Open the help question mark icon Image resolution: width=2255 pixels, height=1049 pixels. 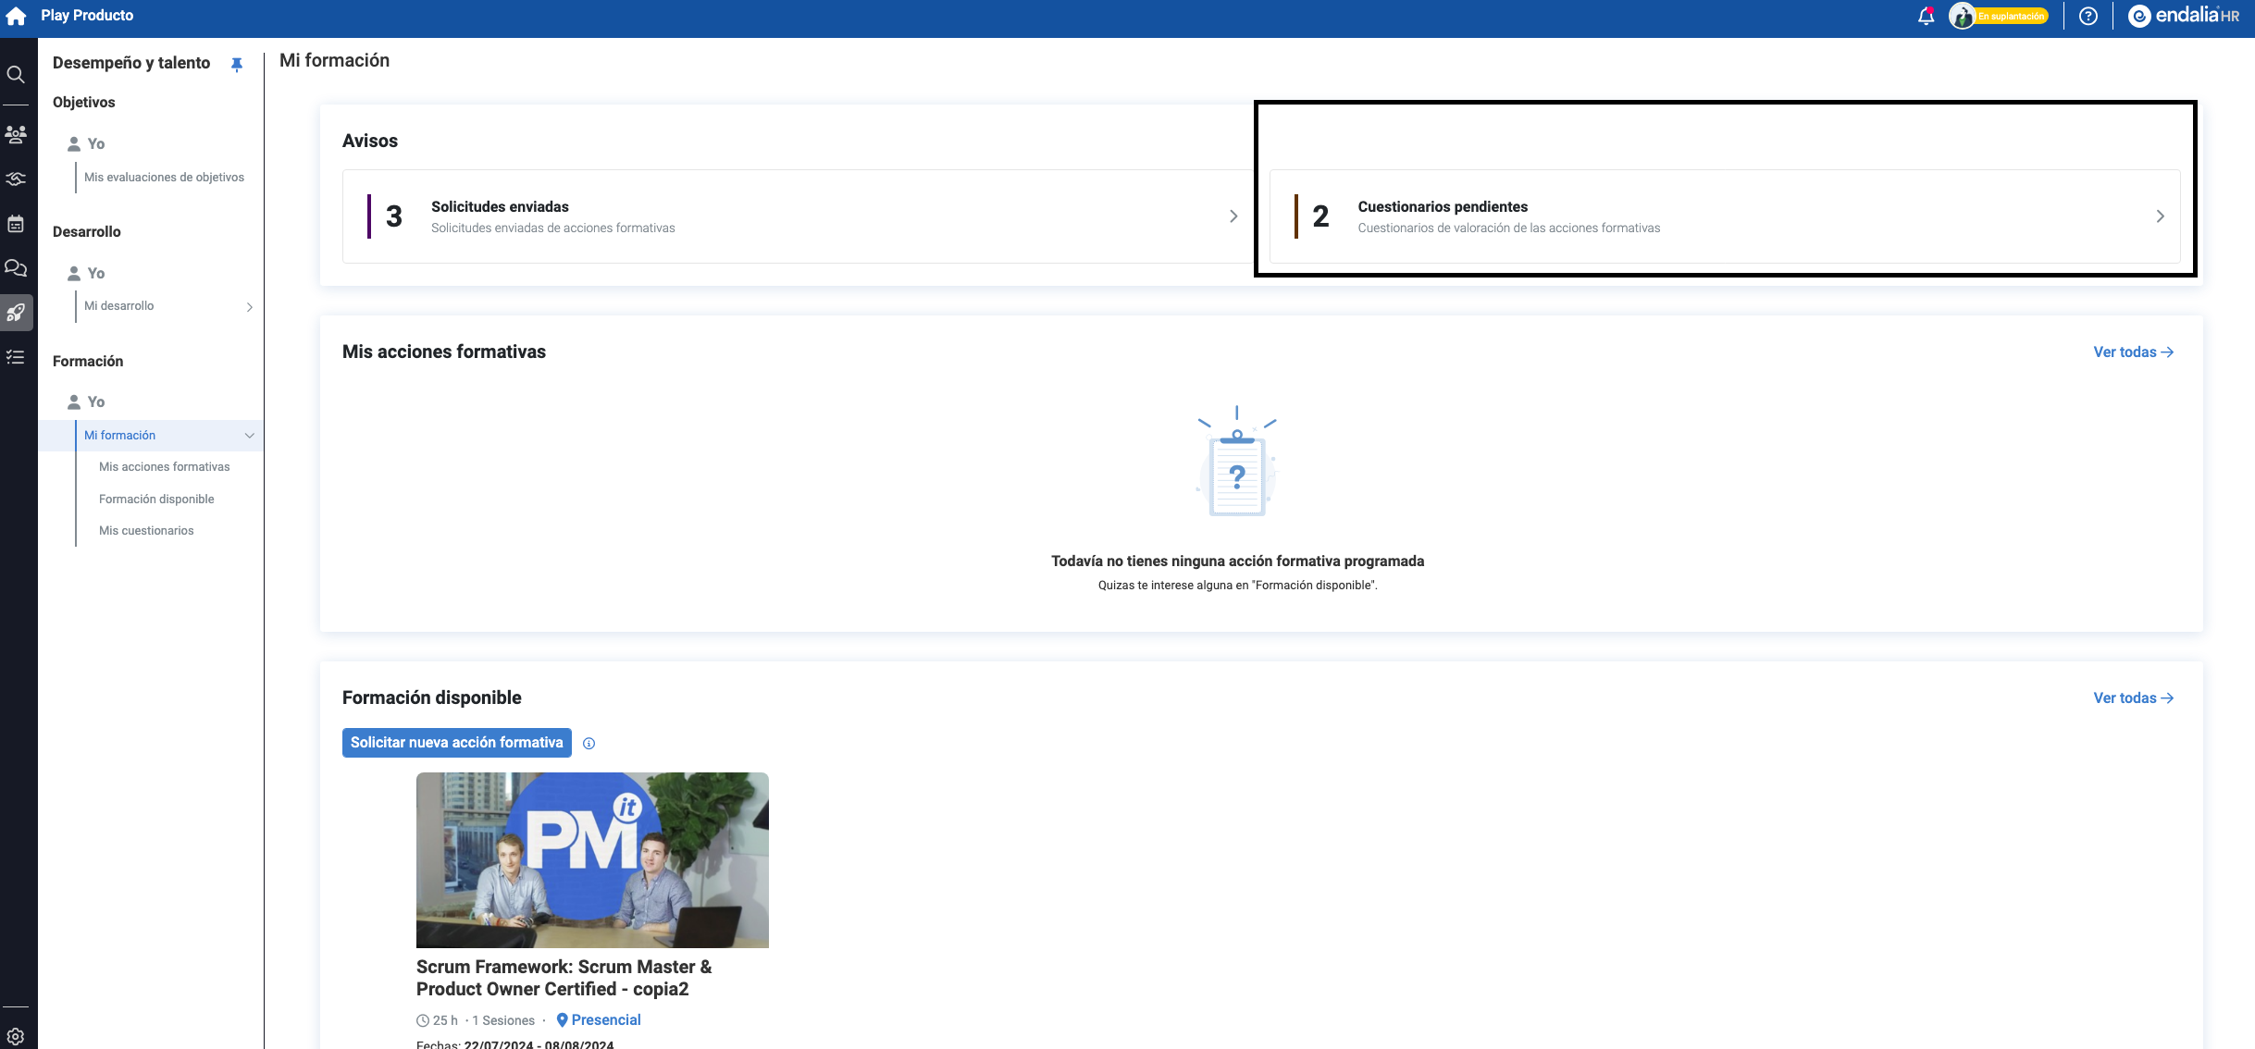pyautogui.click(x=2088, y=16)
